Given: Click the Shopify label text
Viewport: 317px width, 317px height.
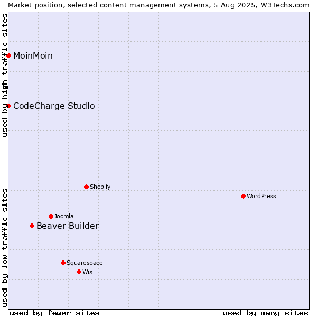Looking at the screenshot, I should tap(100, 187).
